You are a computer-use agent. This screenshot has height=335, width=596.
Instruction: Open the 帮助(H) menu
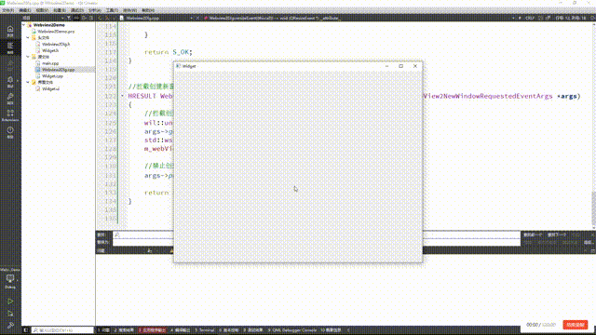click(148, 10)
